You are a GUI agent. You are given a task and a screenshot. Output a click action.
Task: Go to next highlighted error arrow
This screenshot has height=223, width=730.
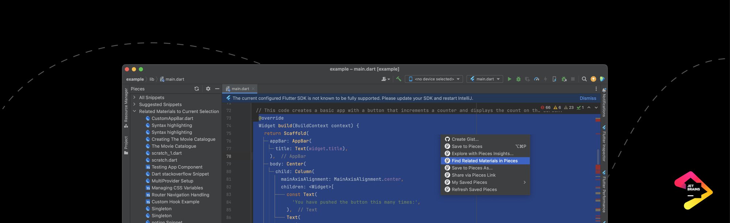[596, 108]
